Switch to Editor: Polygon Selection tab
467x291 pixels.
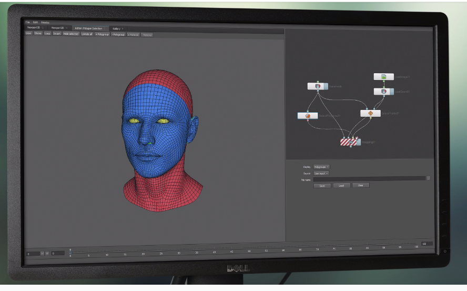click(90, 28)
